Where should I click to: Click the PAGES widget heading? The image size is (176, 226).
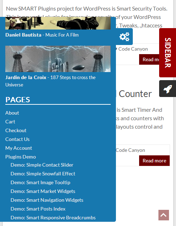[x=18, y=99]
